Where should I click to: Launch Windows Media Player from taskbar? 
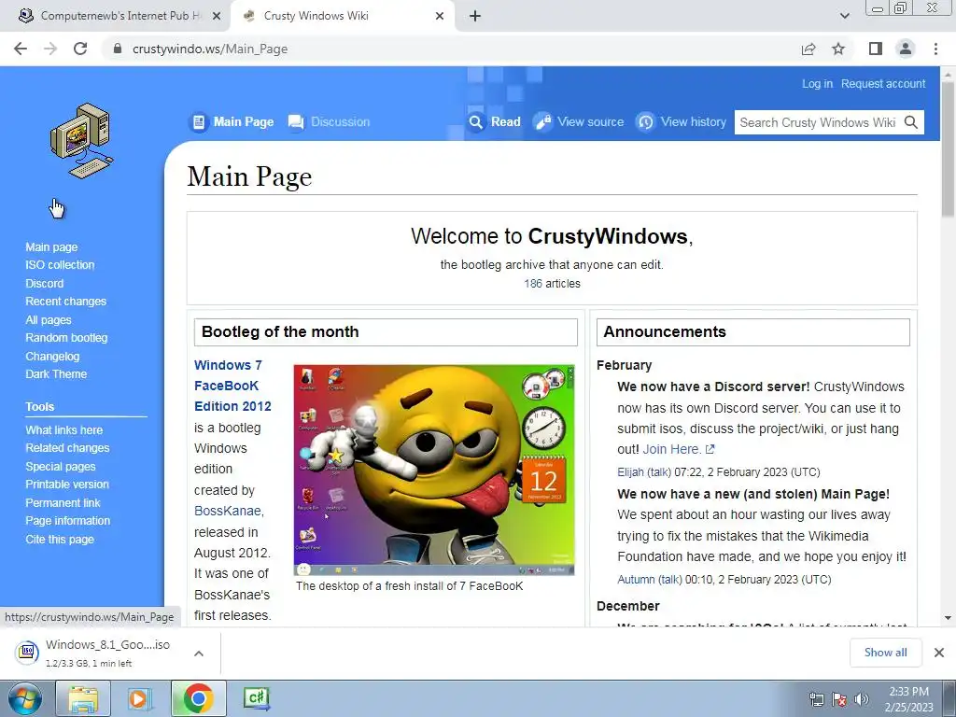(x=140, y=698)
